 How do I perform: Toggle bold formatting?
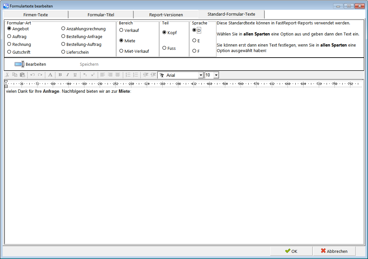point(60,75)
